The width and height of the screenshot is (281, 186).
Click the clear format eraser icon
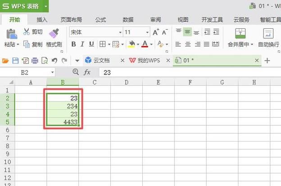tap(160, 44)
